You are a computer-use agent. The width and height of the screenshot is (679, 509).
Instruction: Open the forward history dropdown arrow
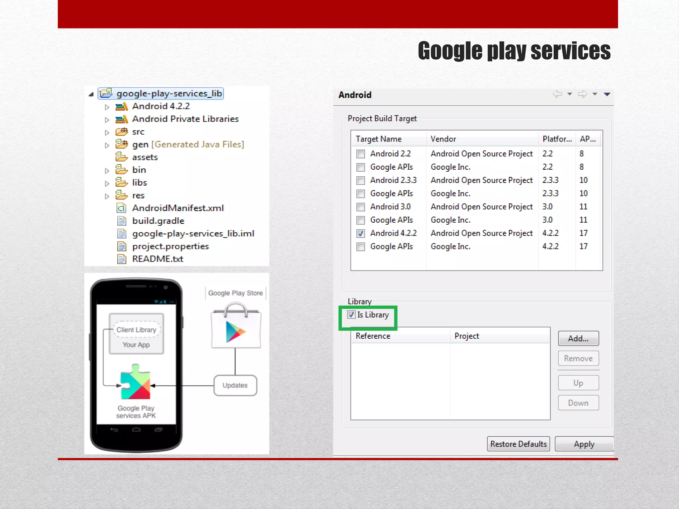595,94
